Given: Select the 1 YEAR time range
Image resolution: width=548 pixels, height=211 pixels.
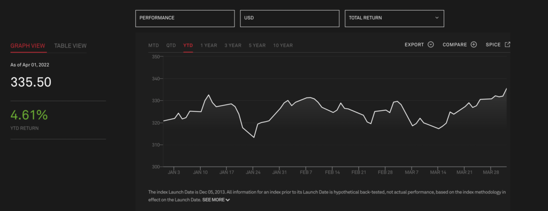Looking at the screenshot, I should 209,45.
